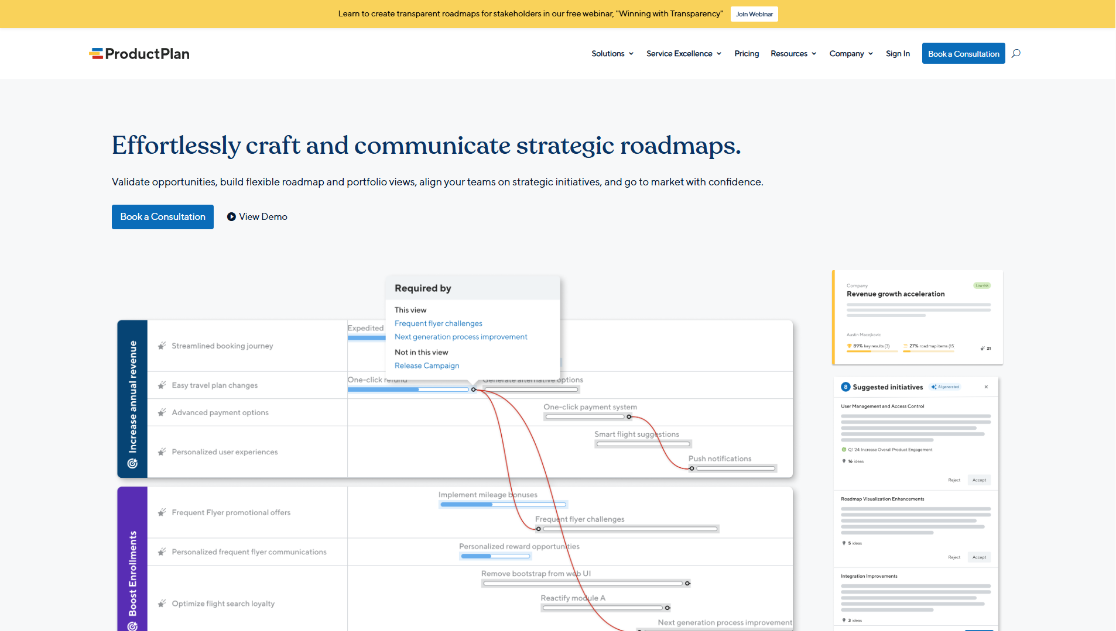Click the target icon under Boost Enrollments
The height and width of the screenshot is (631, 1116).
[x=132, y=626]
